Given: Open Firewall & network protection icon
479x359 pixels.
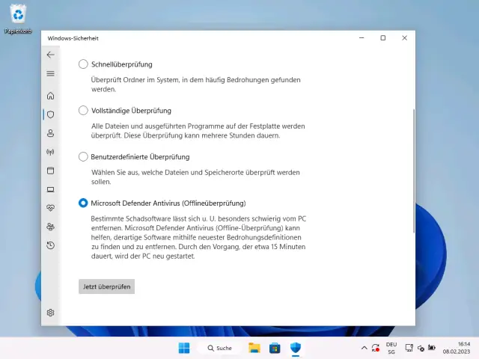Looking at the screenshot, I should coord(51,152).
